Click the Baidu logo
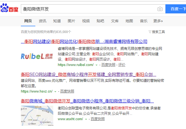 click(x=9, y=9)
